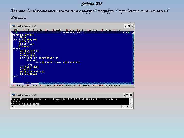
Task: Open the File menu in Turbo Pascal
Action: point(17,30)
